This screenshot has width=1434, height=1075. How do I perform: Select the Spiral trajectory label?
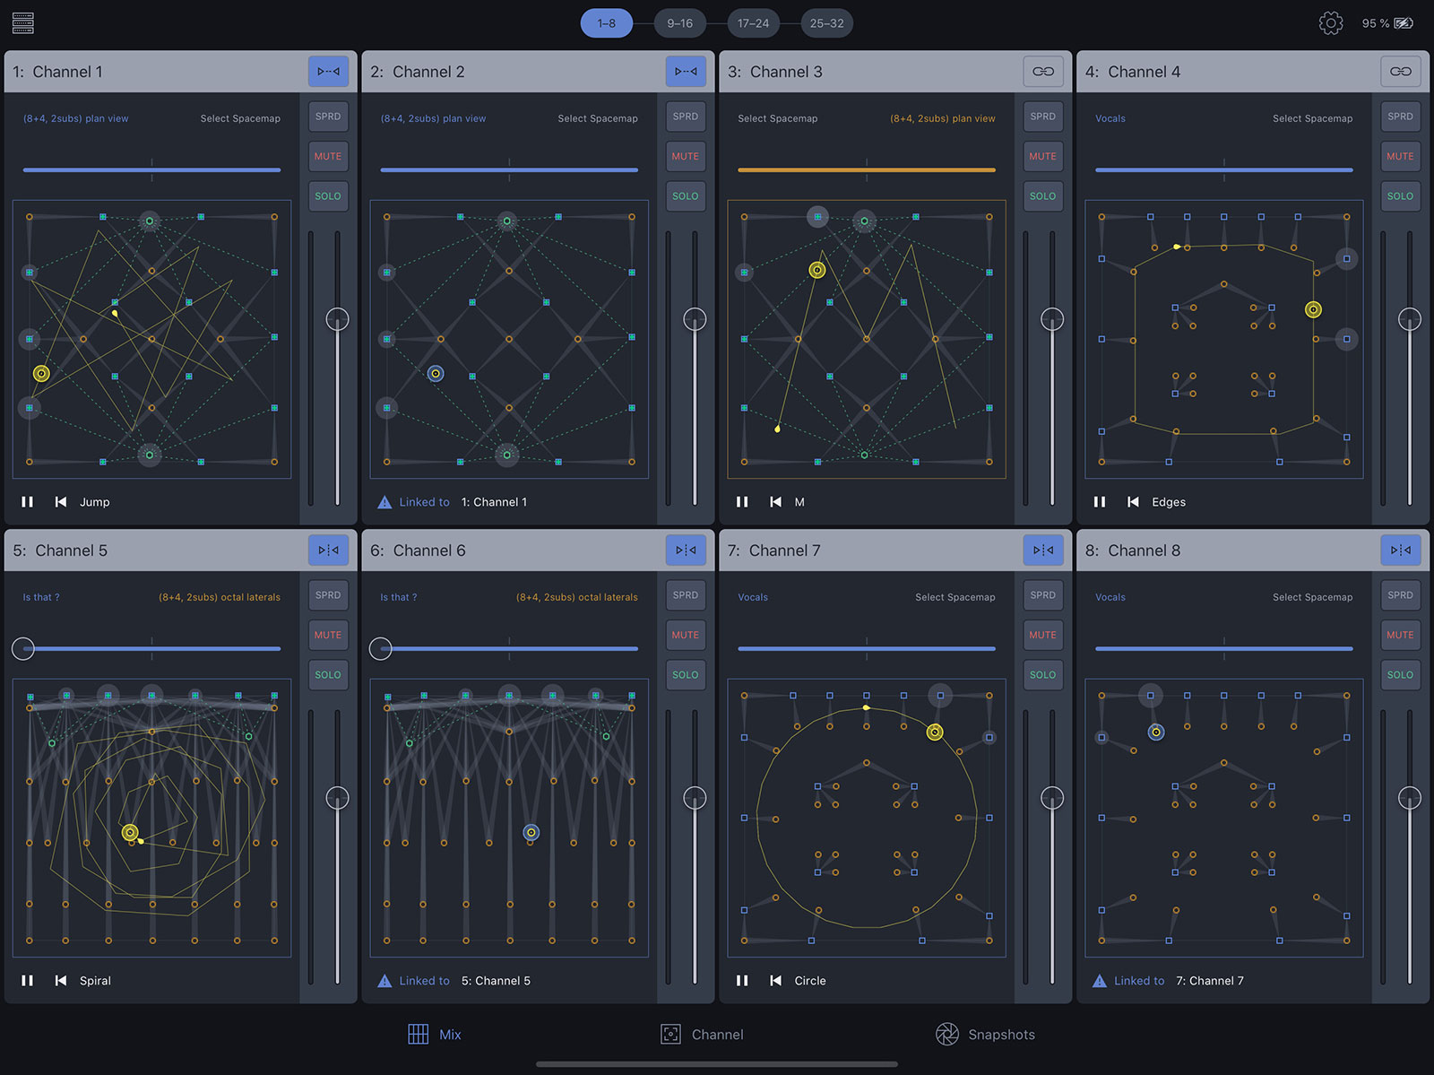(x=95, y=981)
